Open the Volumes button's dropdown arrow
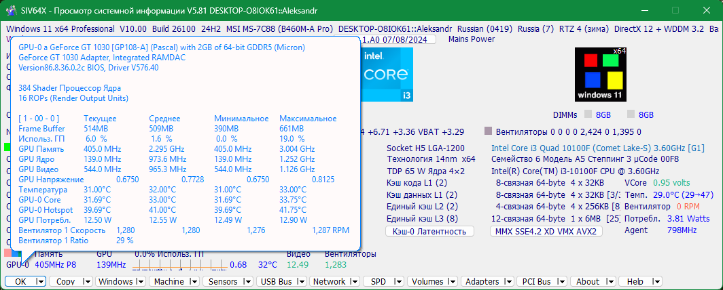The height and width of the screenshot is (290, 723). click(454, 281)
